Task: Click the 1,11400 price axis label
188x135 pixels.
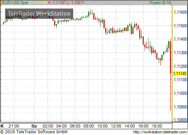Action: tap(180, 39)
